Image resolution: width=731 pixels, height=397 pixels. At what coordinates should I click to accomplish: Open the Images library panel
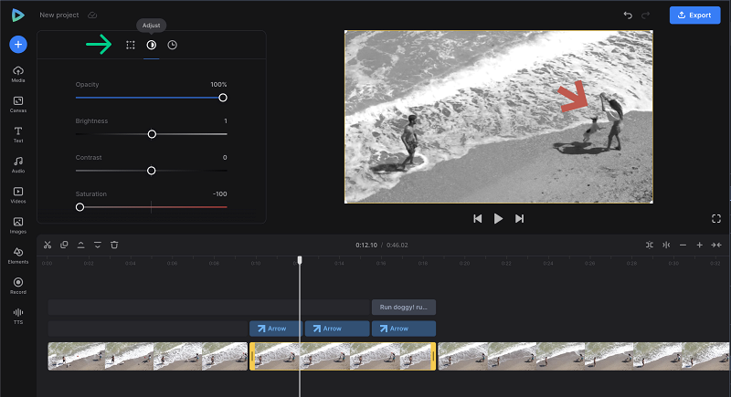pyautogui.click(x=18, y=225)
